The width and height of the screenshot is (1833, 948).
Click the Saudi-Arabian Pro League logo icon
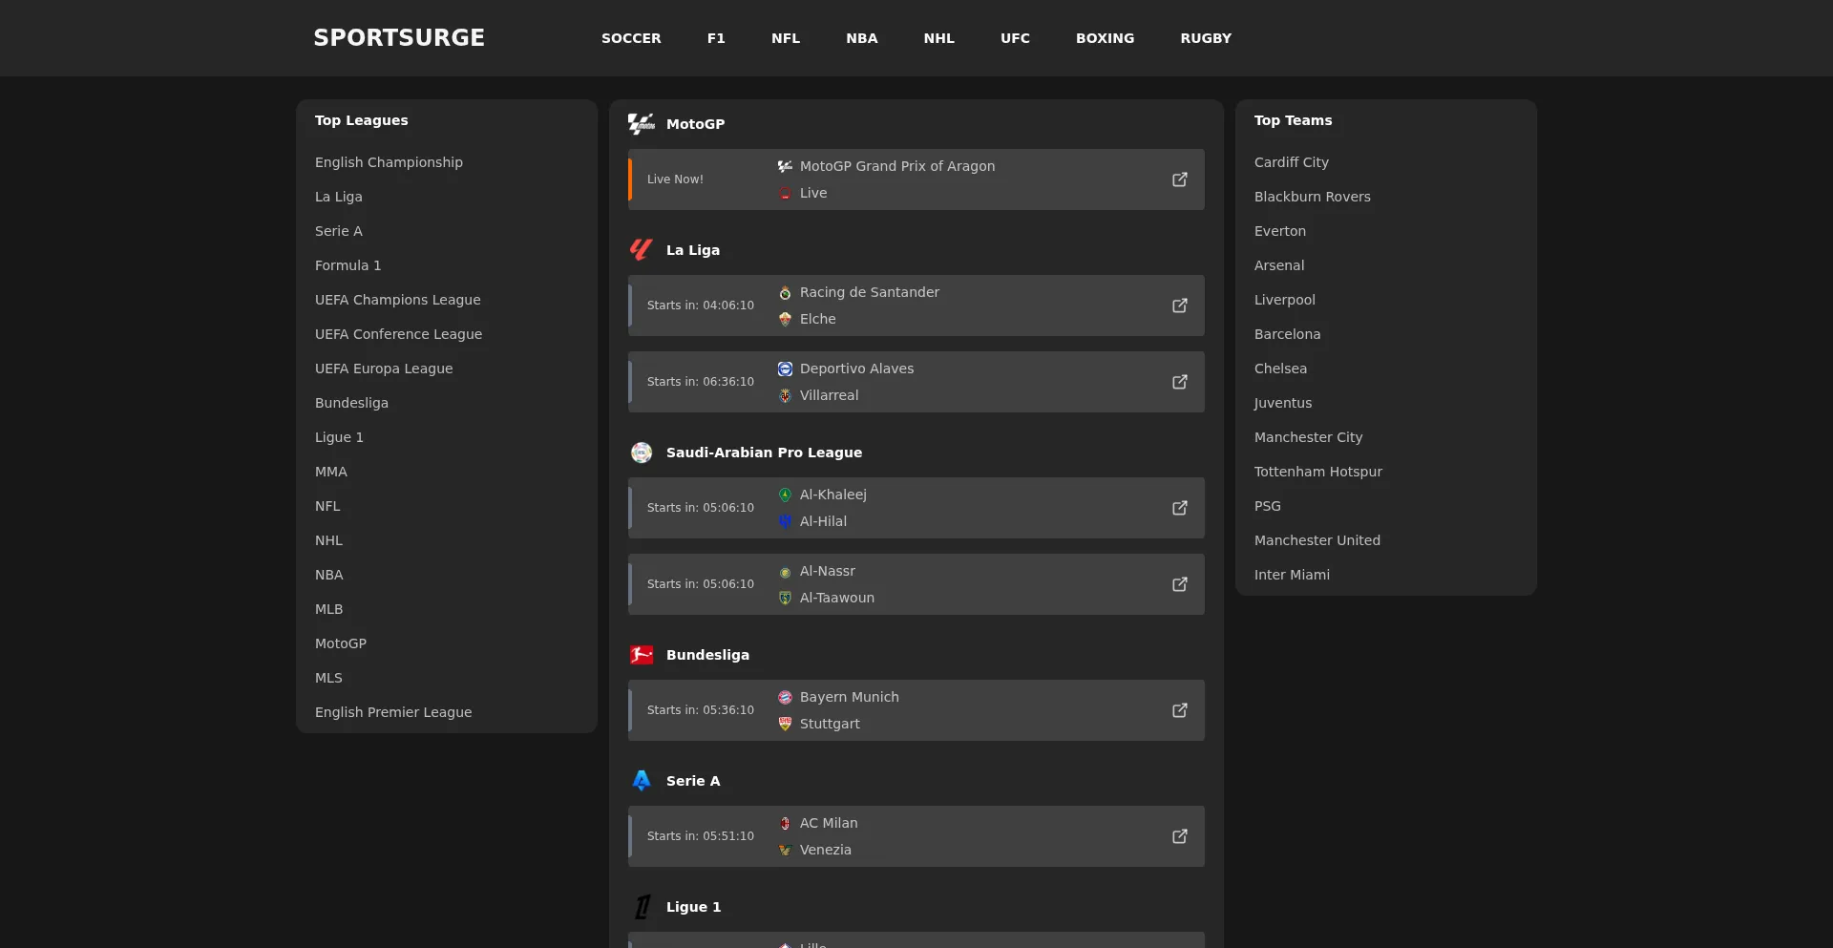click(x=642, y=453)
